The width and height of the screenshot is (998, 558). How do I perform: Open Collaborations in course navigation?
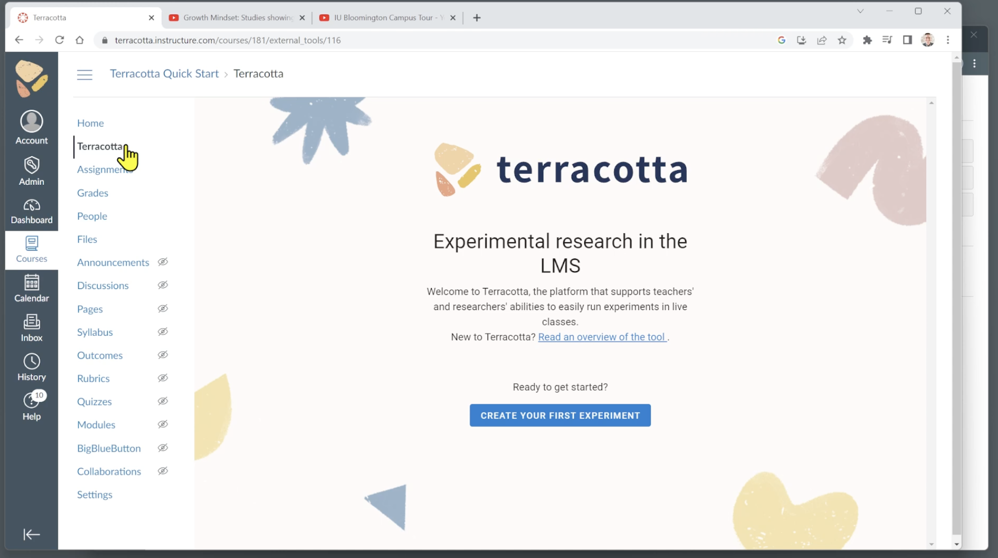(x=109, y=471)
